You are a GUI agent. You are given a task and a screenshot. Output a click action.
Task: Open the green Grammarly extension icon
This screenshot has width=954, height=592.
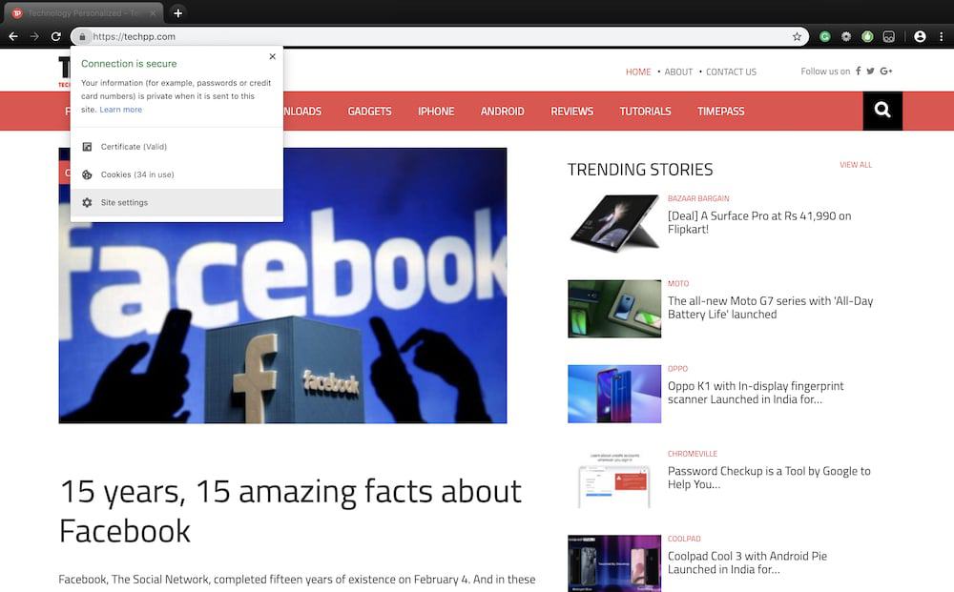(825, 36)
